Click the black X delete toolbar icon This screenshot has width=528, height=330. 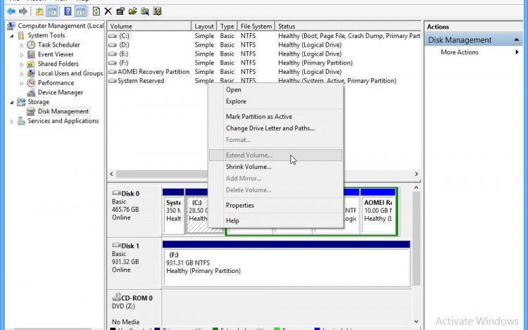108,11
